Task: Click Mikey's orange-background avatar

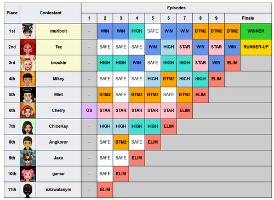Action: pos(28,79)
